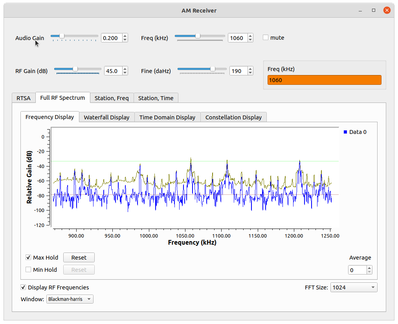Viewport: 398px width, 324px height.
Task: Enable the mute checkbox
Action: [266, 38]
